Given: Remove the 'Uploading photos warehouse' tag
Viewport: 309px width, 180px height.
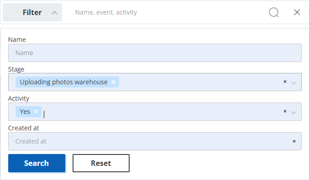Looking at the screenshot, I should point(114,82).
